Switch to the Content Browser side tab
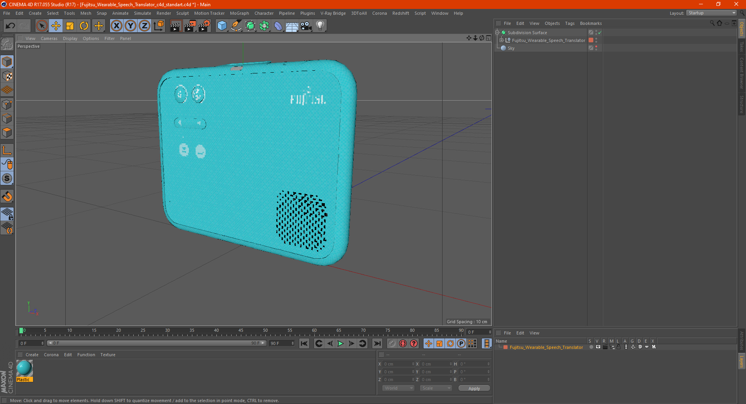Viewport: 746px width, 404px height. pos(742,73)
